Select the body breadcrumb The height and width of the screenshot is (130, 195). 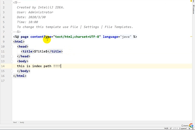22,122
